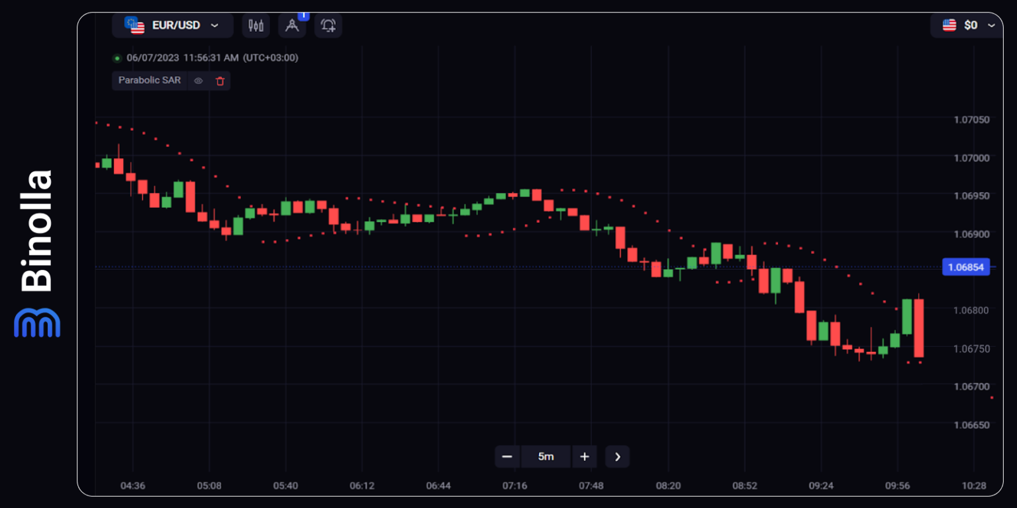Click the 05:40 time axis label
This screenshot has width=1017, height=508.
coord(285,486)
